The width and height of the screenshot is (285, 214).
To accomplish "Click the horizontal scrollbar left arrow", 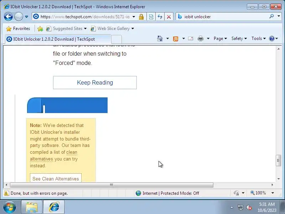I will pos(6,185).
